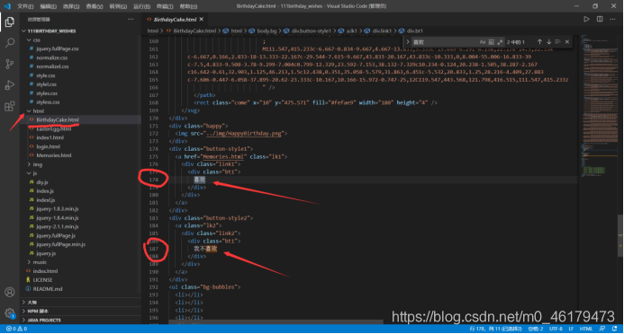Close the find widget

coord(566,41)
